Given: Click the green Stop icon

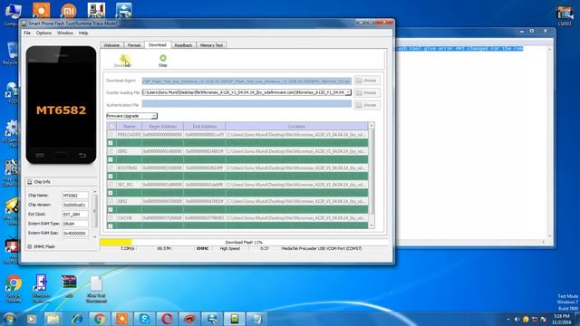Looking at the screenshot, I should [163, 58].
